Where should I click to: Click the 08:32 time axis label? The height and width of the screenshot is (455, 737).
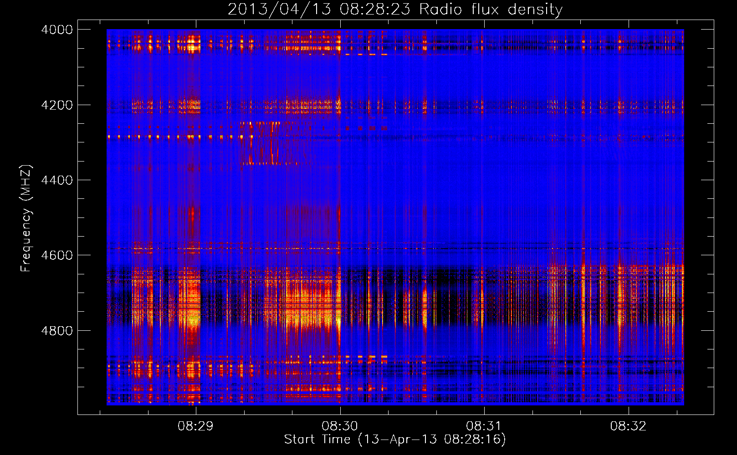pyautogui.click(x=628, y=426)
